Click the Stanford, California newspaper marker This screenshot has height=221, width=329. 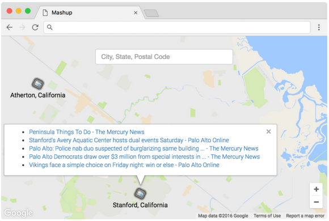click(140, 193)
